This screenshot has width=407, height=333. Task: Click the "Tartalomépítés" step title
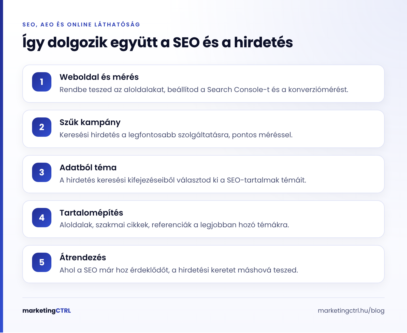(x=91, y=213)
